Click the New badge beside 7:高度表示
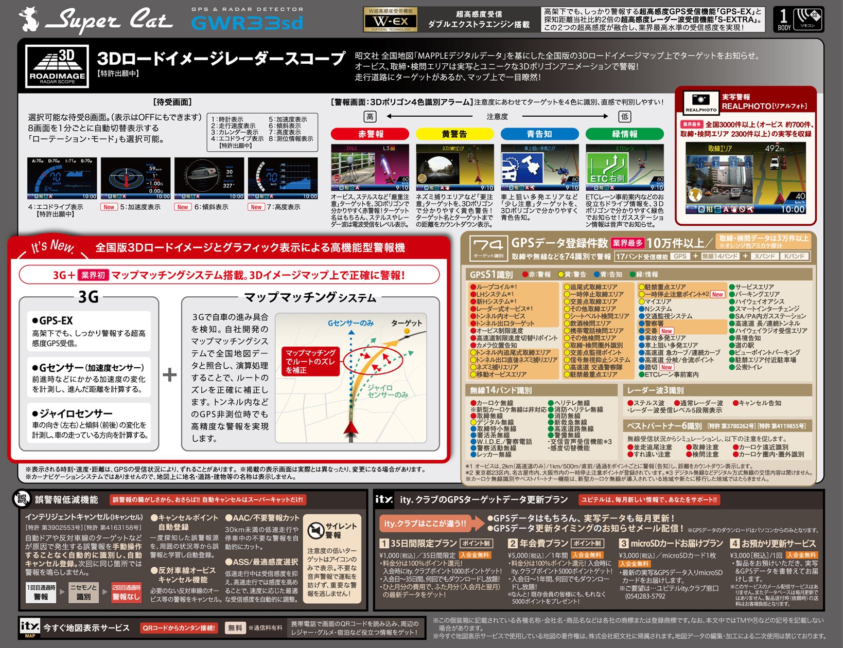Screen dimensions: 843x648 [256, 207]
